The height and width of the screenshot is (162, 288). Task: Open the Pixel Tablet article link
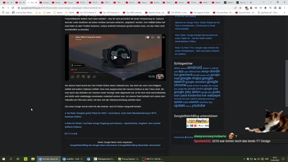coord(196,38)
